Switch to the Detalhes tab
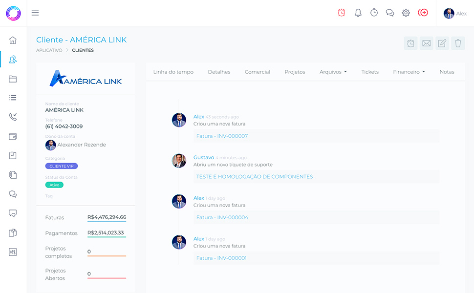The image size is (474, 293). click(x=219, y=72)
